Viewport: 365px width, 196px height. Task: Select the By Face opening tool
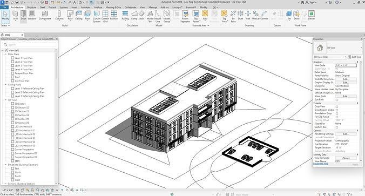[x=233, y=17]
